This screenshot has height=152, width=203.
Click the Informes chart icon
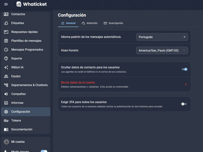click(6, 103)
